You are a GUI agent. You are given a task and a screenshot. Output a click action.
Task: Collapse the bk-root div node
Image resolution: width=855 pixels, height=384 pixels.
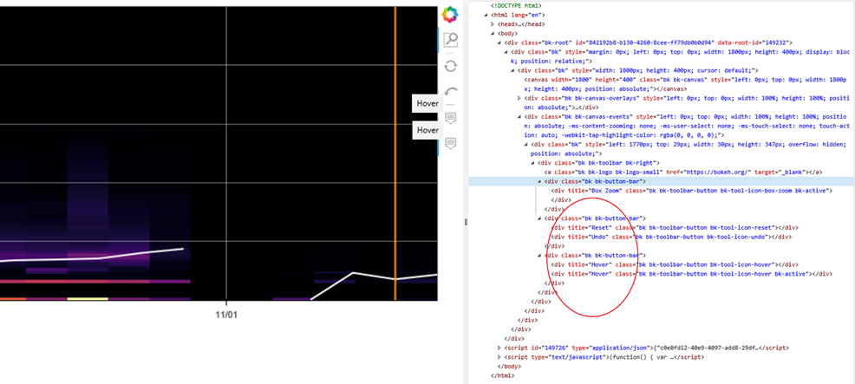coord(499,42)
